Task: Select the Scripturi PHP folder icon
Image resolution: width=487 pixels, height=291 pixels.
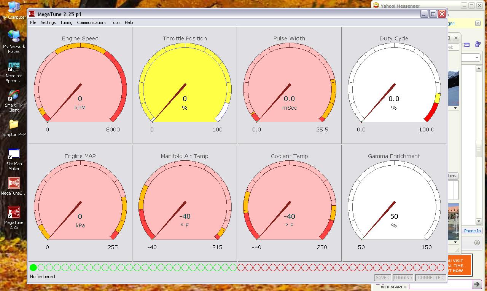Action: point(14,125)
